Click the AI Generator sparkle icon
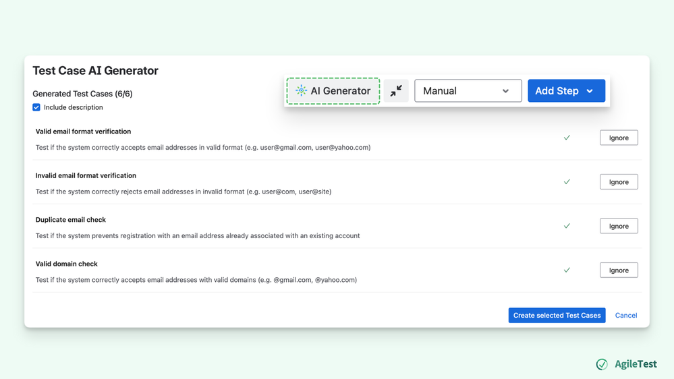674x379 pixels. tap(301, 90)
